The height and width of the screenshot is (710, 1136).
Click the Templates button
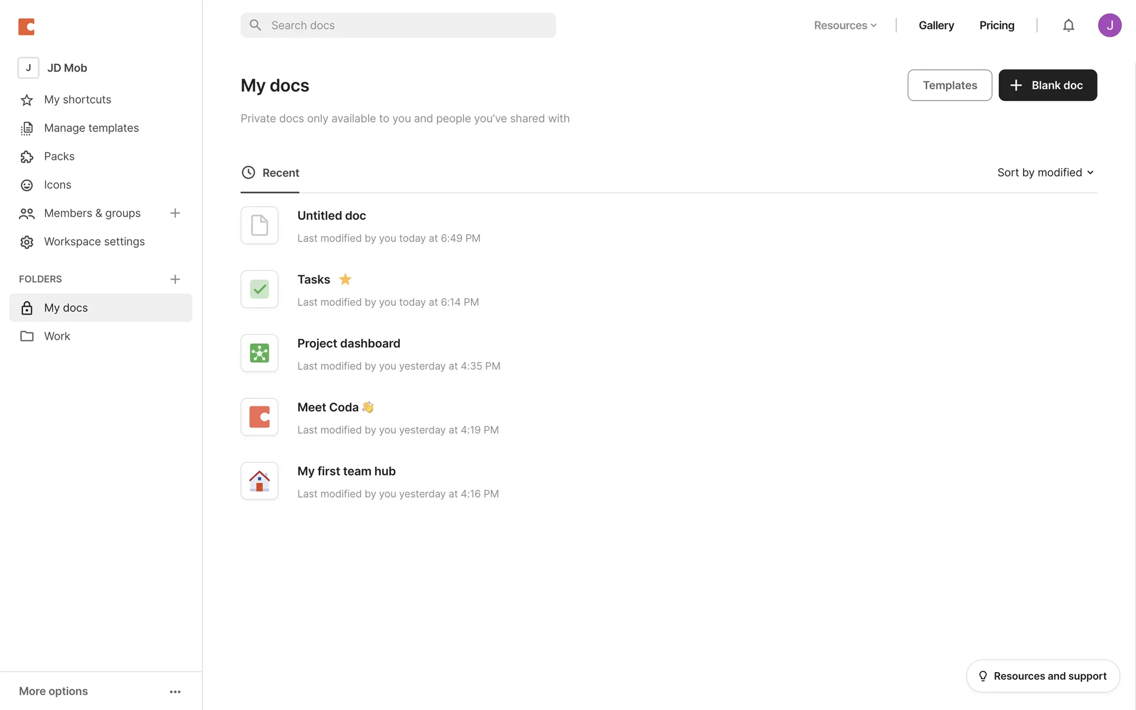point(950,85)
